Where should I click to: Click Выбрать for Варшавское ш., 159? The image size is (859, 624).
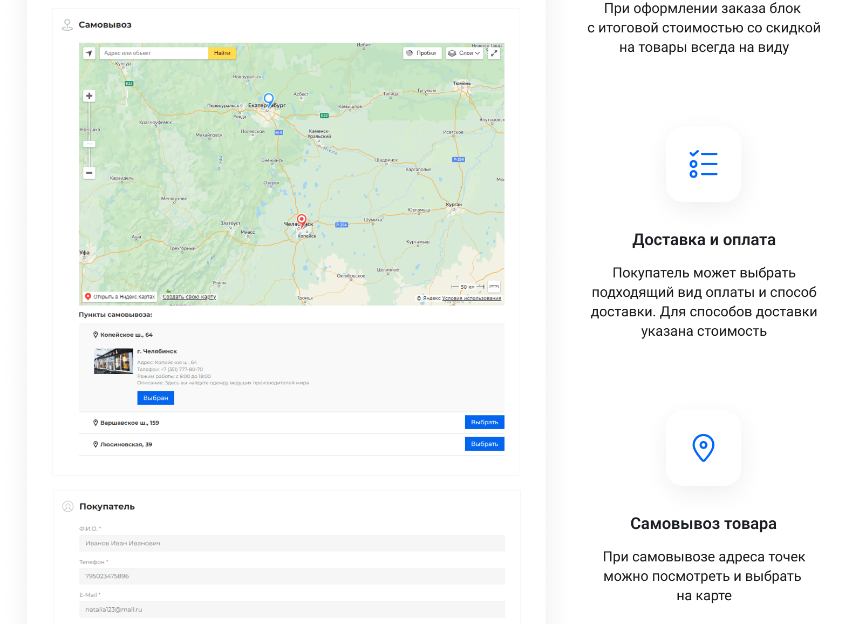tap(484, 422)
